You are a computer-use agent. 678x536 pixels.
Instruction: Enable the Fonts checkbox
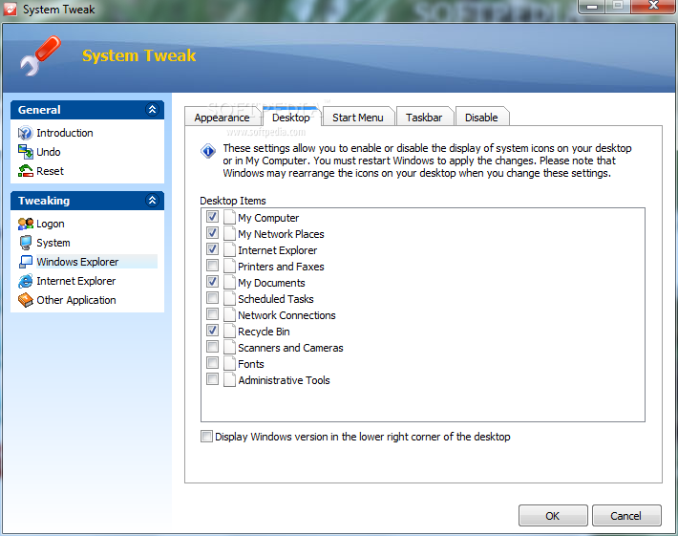(212, 362)
